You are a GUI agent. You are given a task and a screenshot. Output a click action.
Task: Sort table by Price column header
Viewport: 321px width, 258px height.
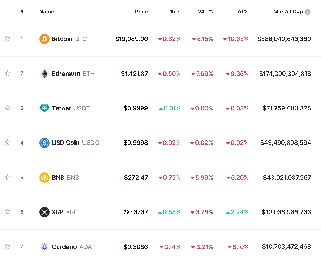pyautogui.click(x=141, y=12)
